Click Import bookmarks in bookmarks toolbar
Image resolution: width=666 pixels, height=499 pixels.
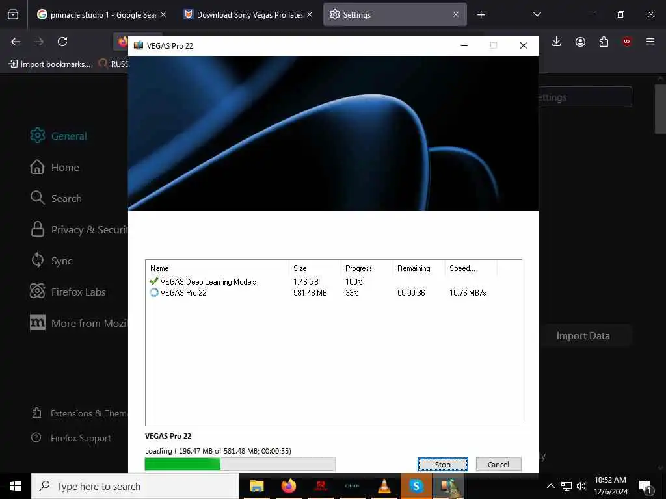[x=49, y=64]
